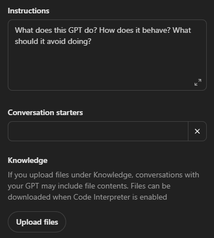Select the Instructions section heading

pos(28,11)
